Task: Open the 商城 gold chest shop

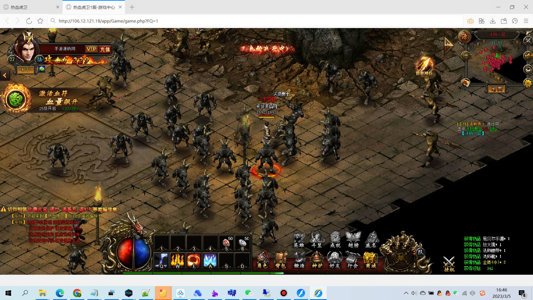Action: [x=371, y=260]
